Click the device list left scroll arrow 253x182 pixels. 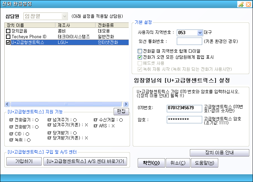[x=7, y=104]
